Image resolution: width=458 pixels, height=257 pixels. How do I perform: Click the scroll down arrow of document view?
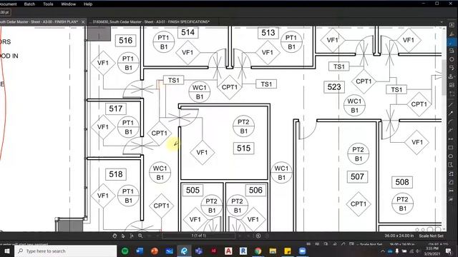click(x=444, y=230)
